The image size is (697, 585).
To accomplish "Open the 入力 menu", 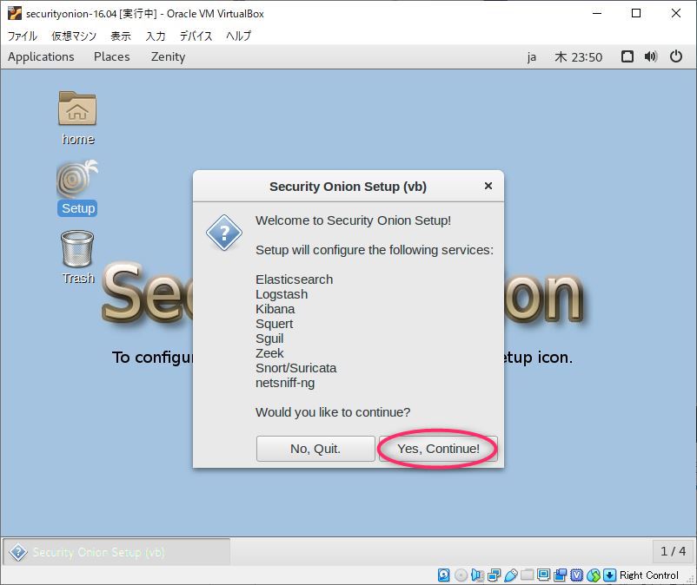I will 156,36.
